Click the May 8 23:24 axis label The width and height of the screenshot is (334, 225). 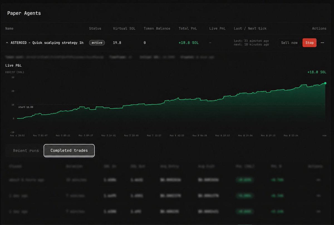click(x=291, y=135)
